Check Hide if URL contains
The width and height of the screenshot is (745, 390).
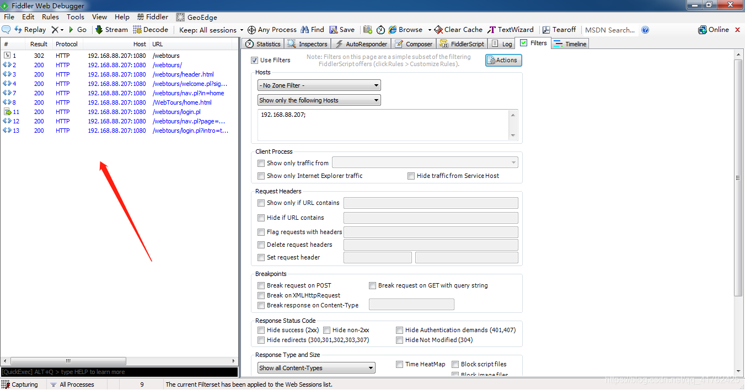click(261, 218)
